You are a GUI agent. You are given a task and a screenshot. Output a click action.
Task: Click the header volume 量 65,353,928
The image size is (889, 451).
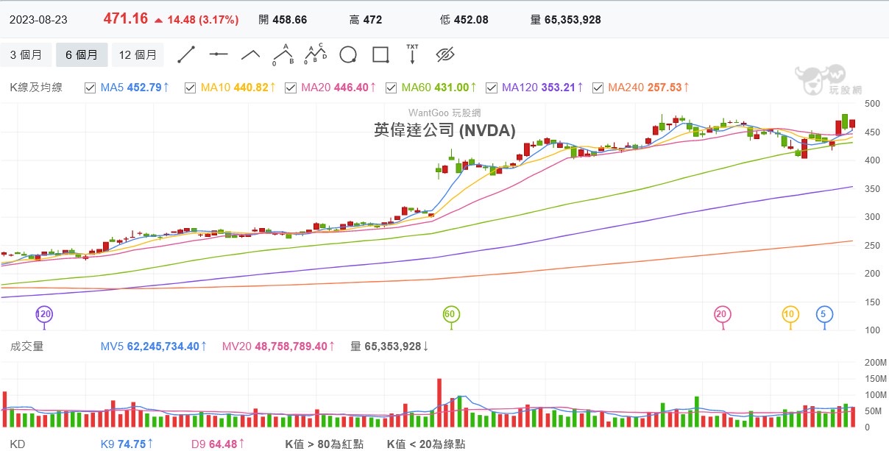[565, 20]
